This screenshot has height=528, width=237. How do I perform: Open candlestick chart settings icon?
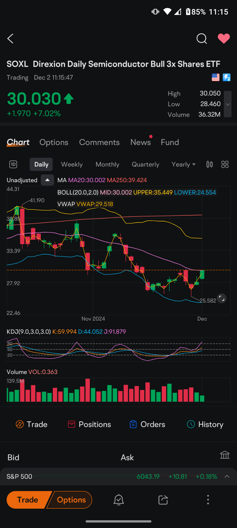click(209, 164)
